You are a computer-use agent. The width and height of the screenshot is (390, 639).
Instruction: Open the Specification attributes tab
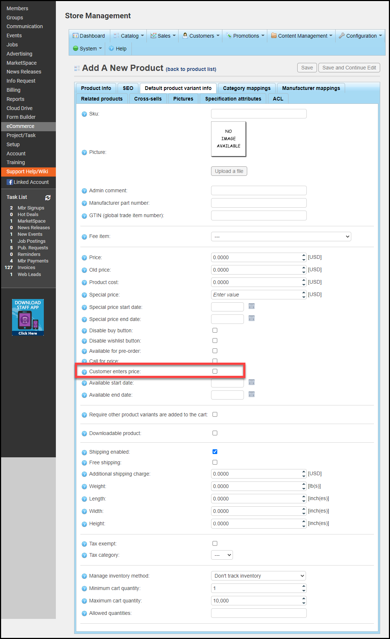pyautogui.click(x=233, y=99)
